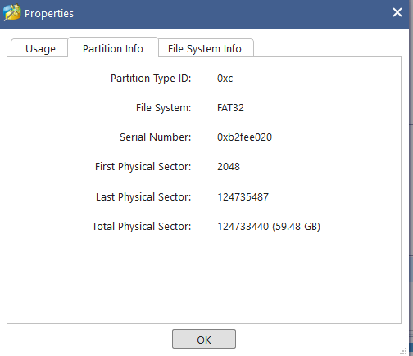Click the Last Physical Sector label
This screenshot has width=413, height=356.
[x=143, y=196]
